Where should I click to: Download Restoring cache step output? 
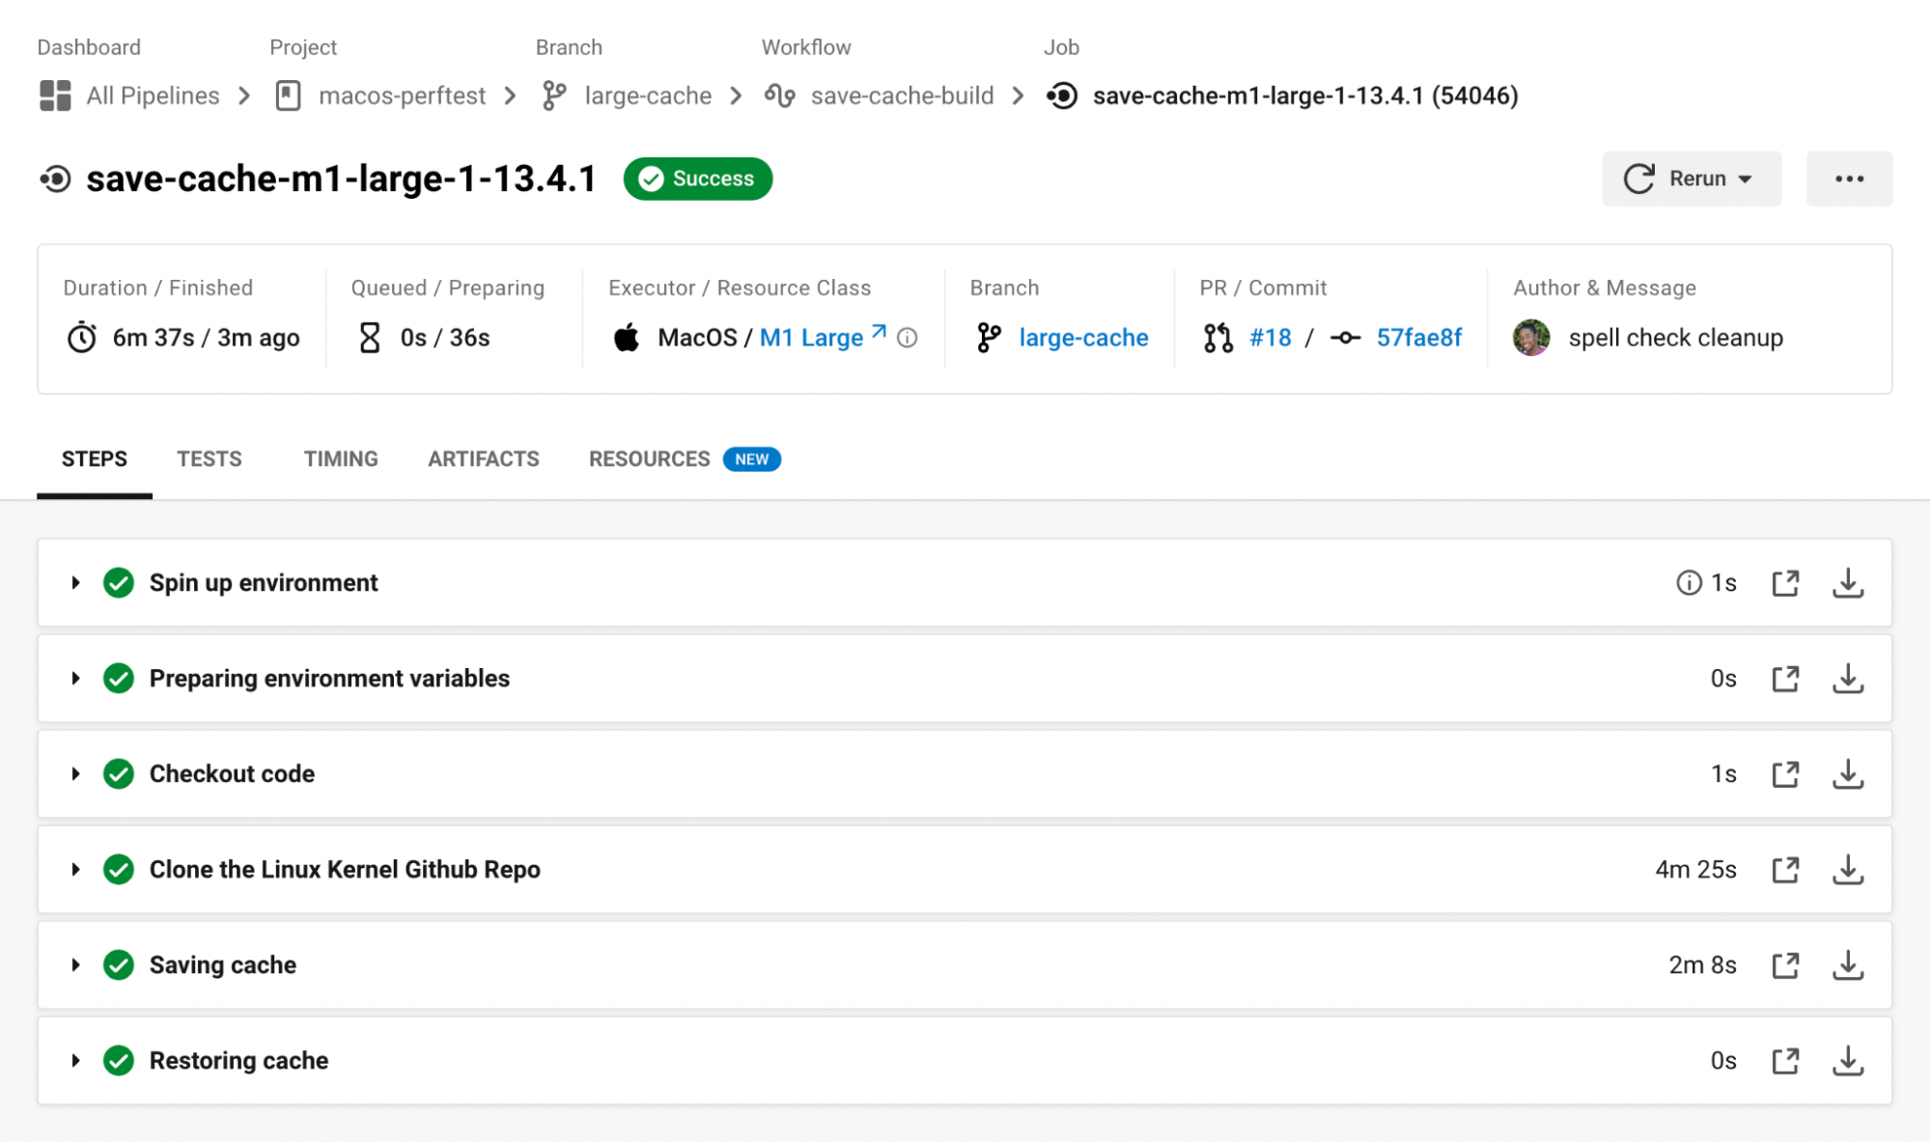pos(1847,1060)
